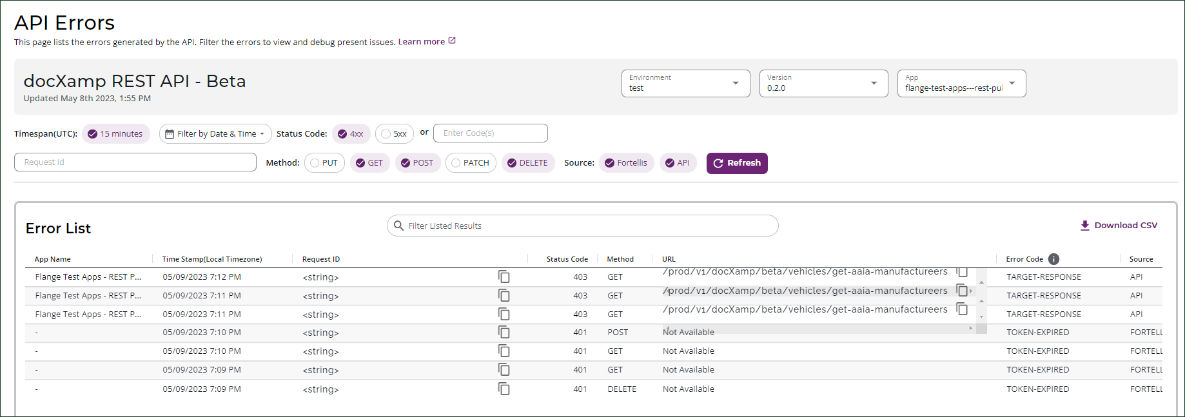Open Filter by Date & Time menu

(x=215, y=134)
